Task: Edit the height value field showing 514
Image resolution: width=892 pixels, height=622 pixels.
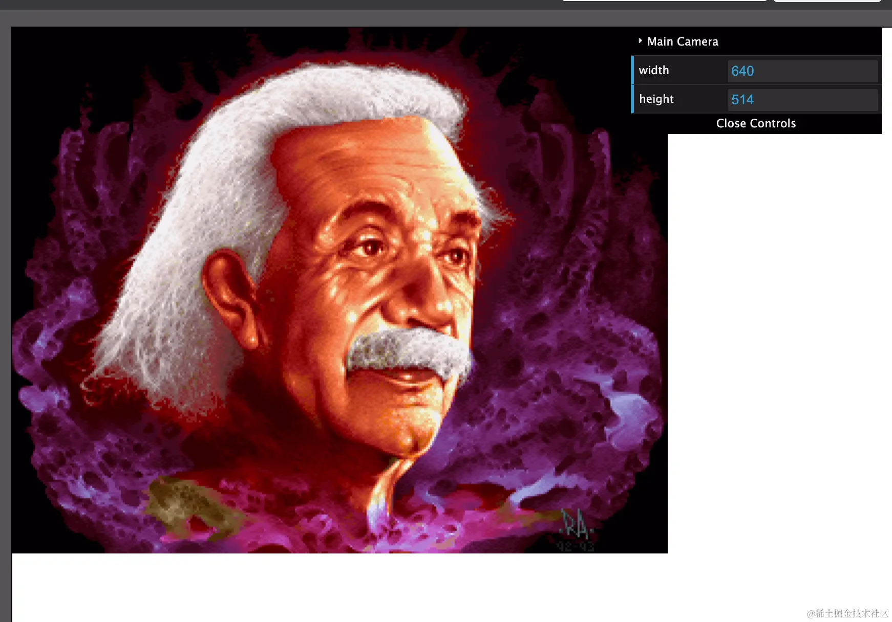Action: pyautogui.click(x=802, y=100)
